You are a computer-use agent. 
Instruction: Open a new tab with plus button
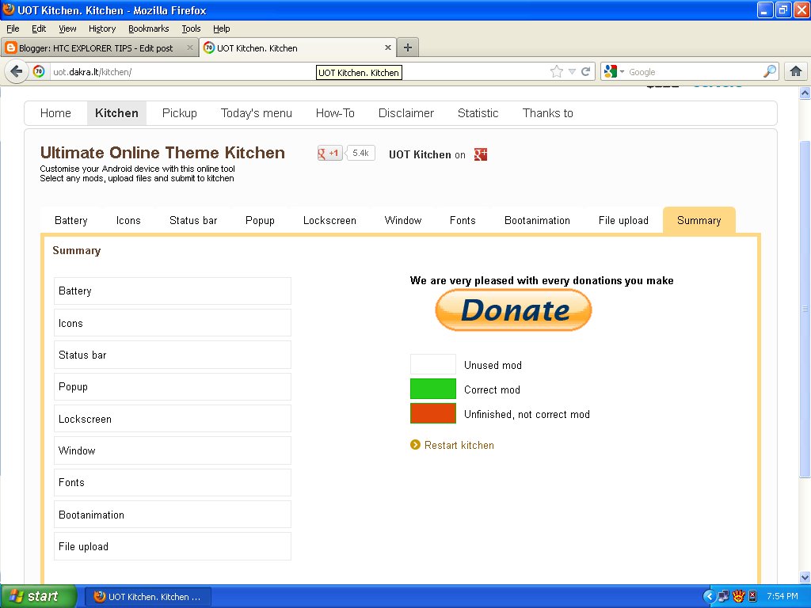pos(408,47)
